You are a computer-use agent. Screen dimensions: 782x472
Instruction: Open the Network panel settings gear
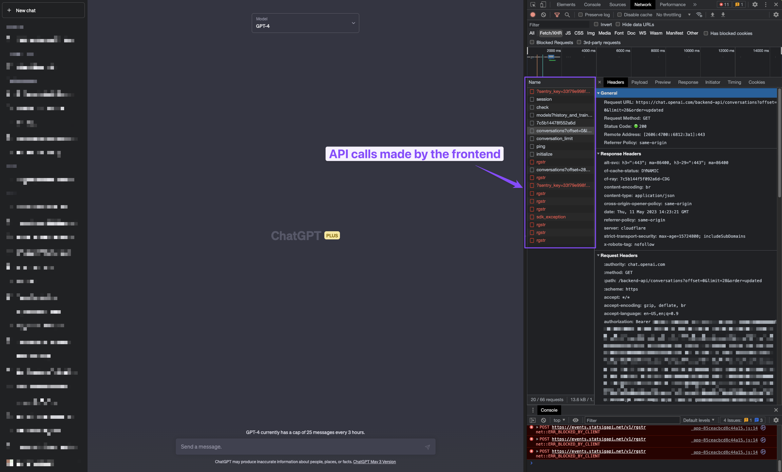(776, 15)
